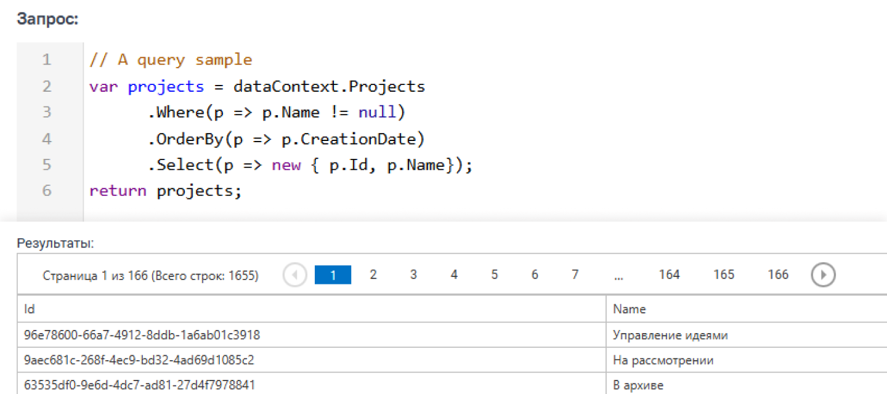This screenshot has height=394, width=887.
Task: Jump to page 4 of results
Action: [454, 275]
